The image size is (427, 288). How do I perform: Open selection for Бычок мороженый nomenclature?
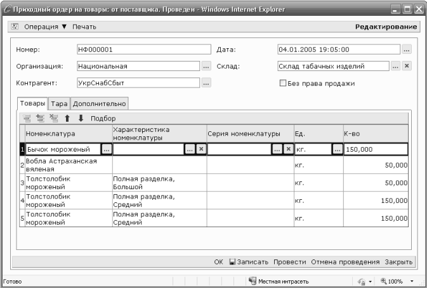(x=107, y=149)
